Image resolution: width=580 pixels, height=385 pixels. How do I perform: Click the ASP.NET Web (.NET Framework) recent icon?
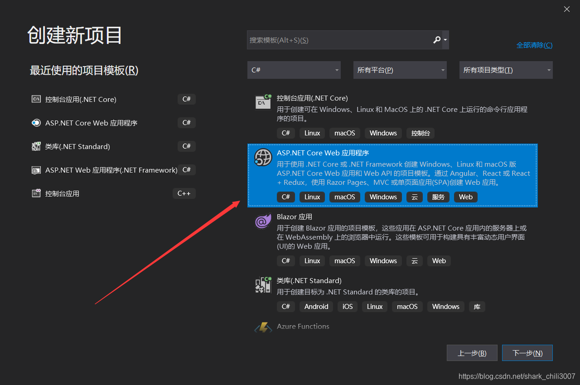coord(36,170)
